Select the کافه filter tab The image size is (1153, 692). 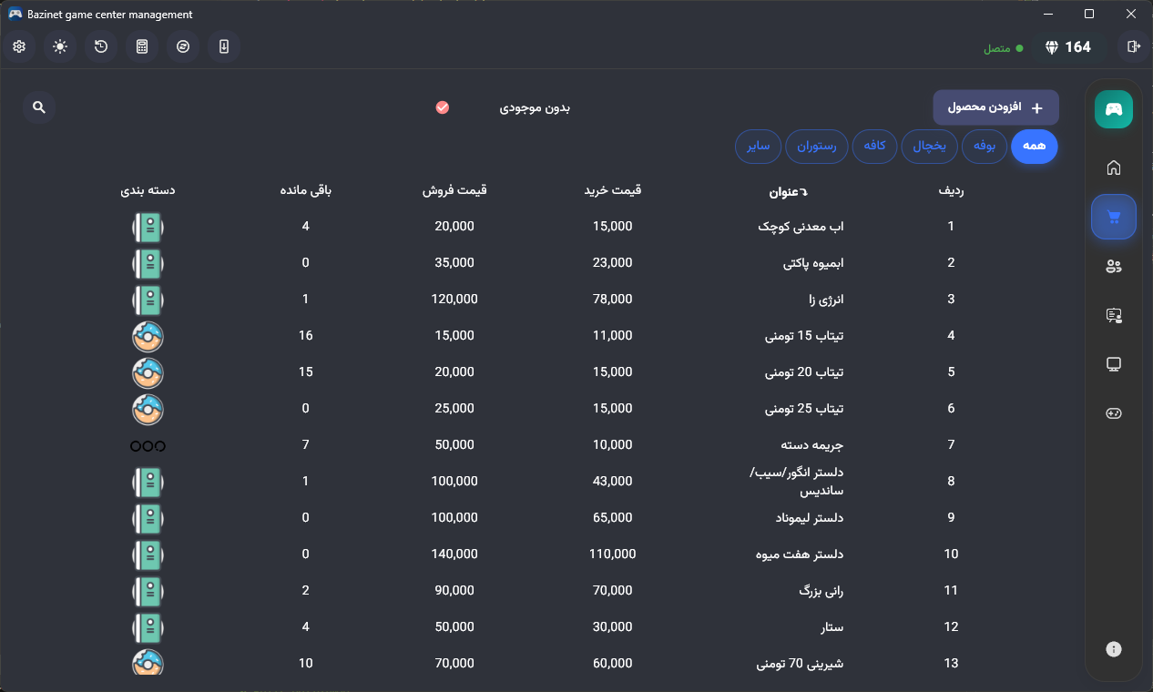[x=875, y=147]
